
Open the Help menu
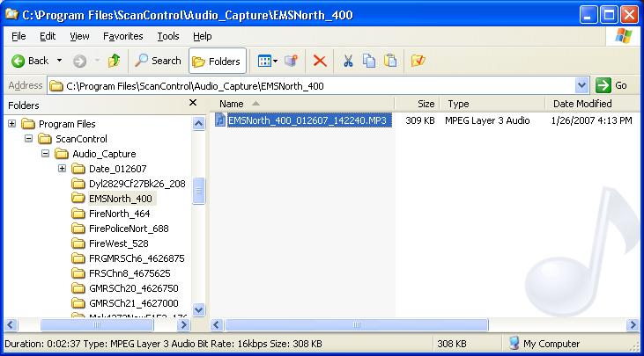[202, 36]
